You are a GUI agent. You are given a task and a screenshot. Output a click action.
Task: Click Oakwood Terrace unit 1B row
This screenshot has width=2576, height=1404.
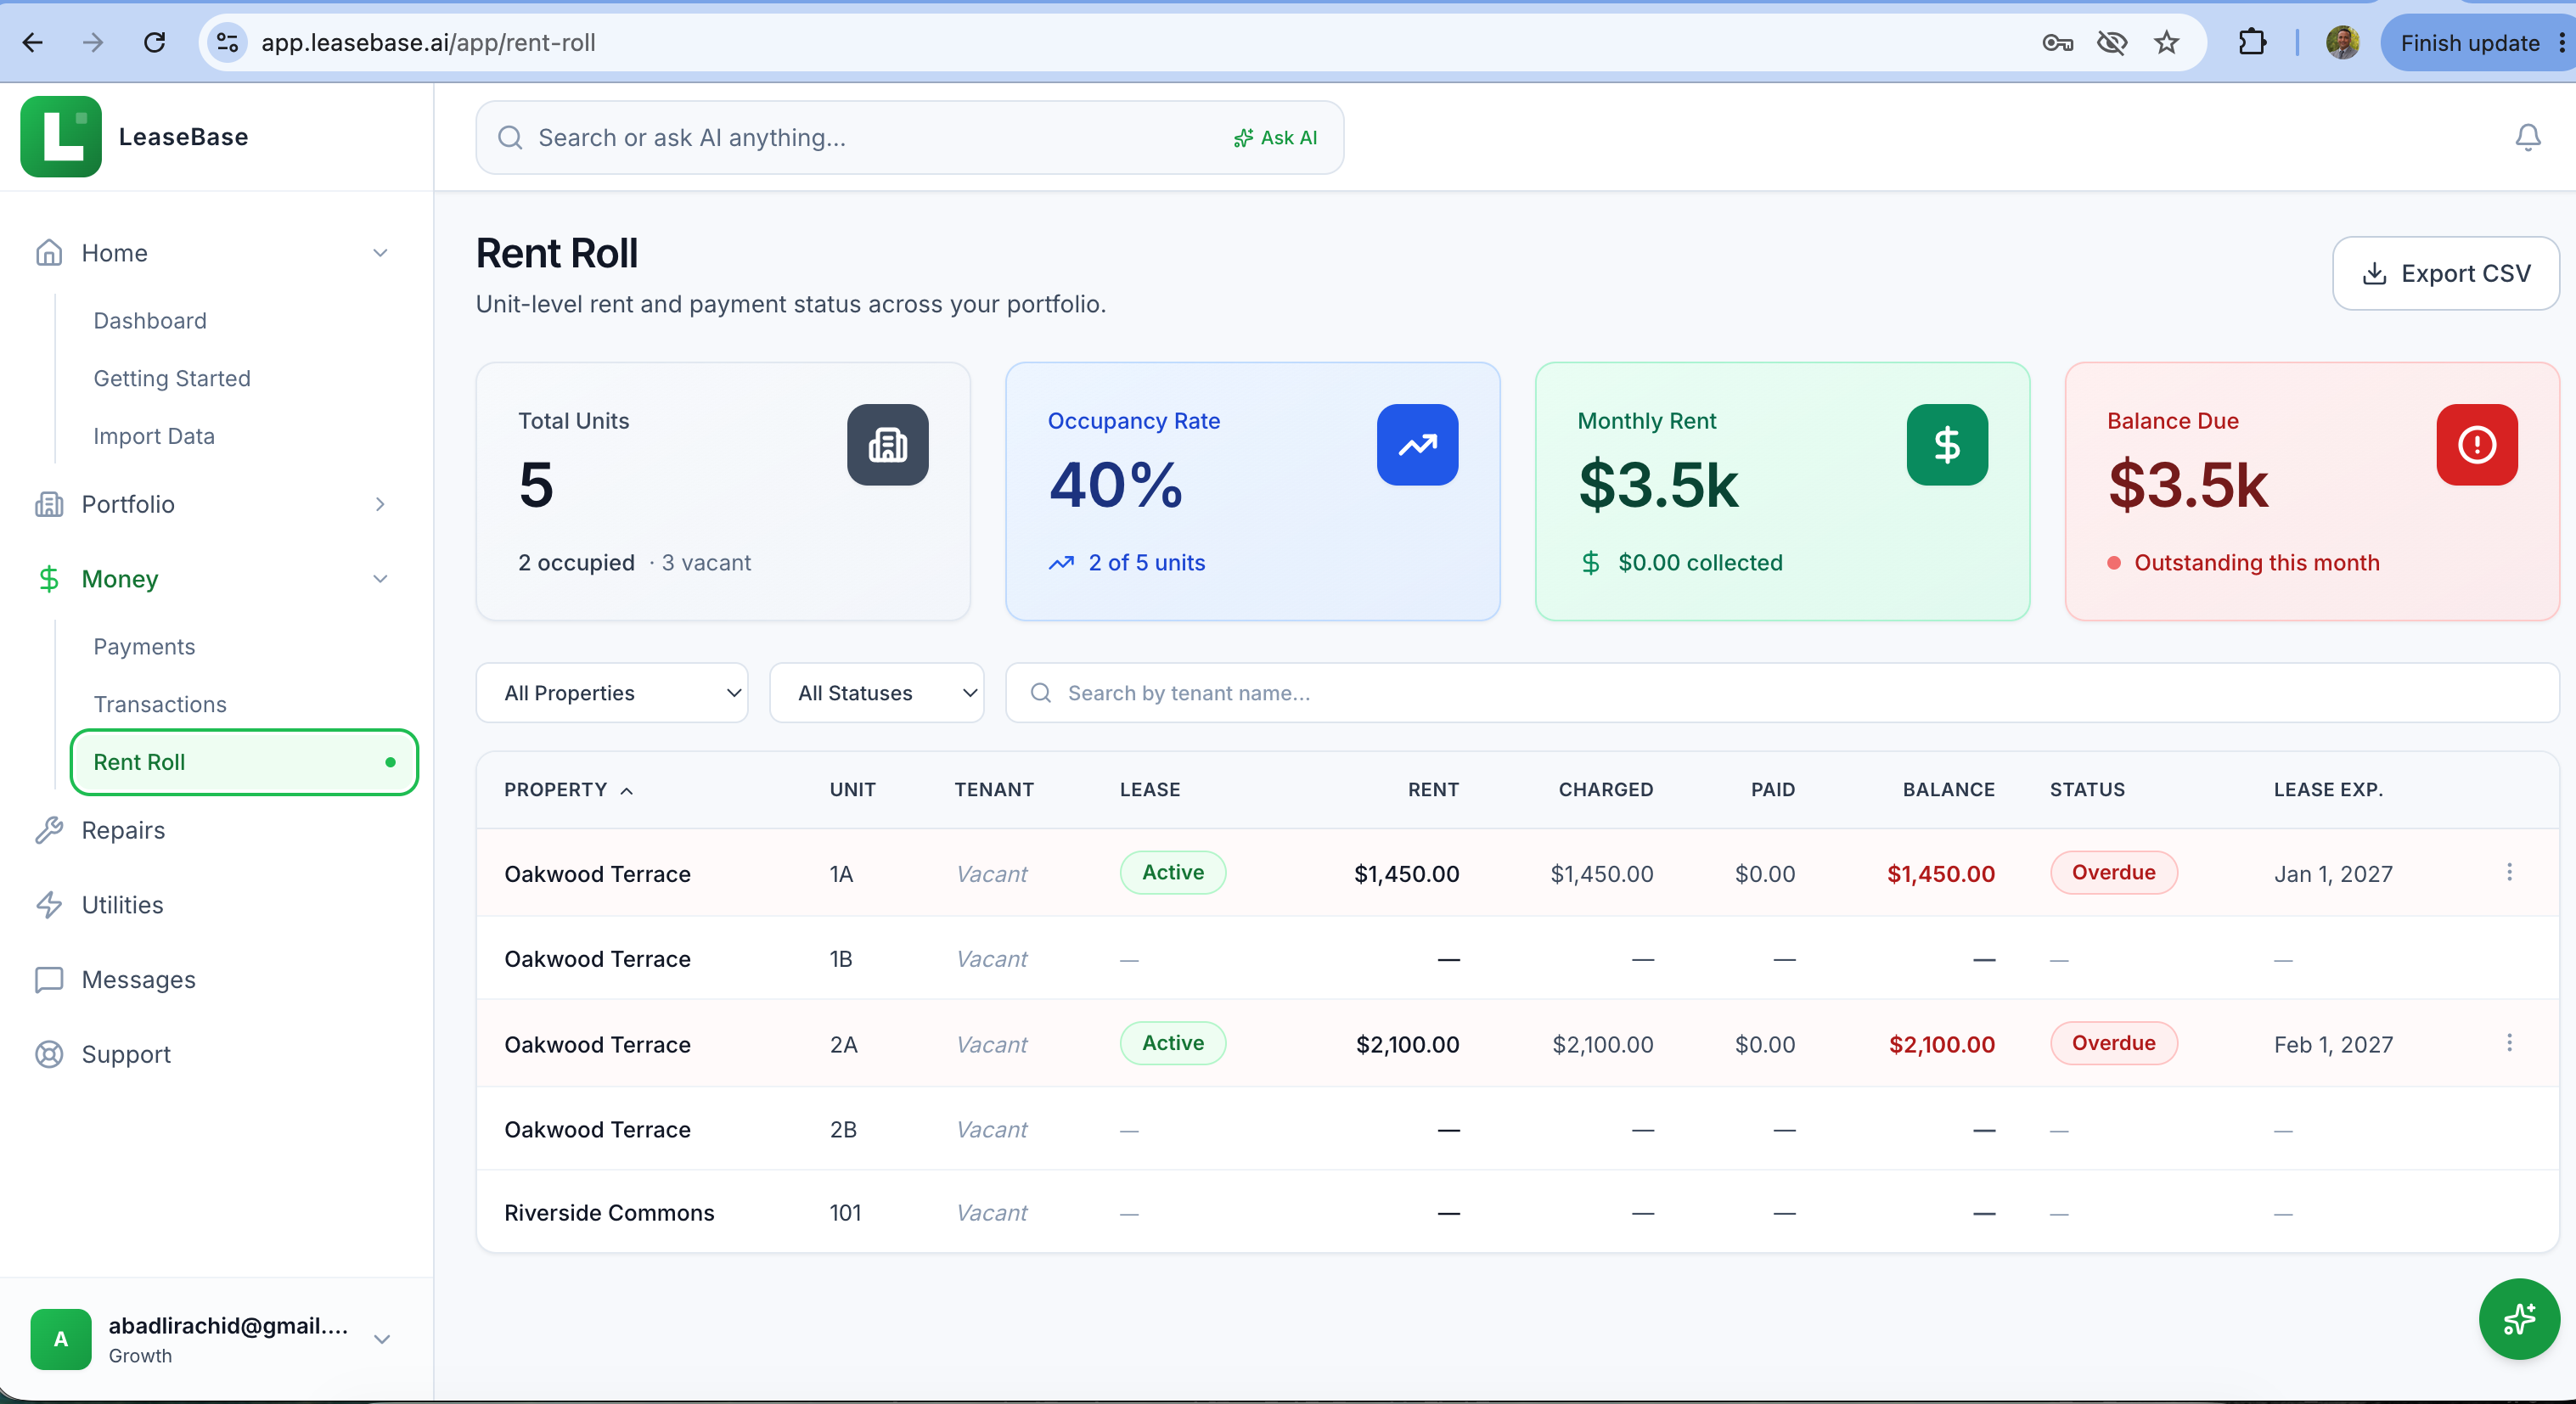1517,958
